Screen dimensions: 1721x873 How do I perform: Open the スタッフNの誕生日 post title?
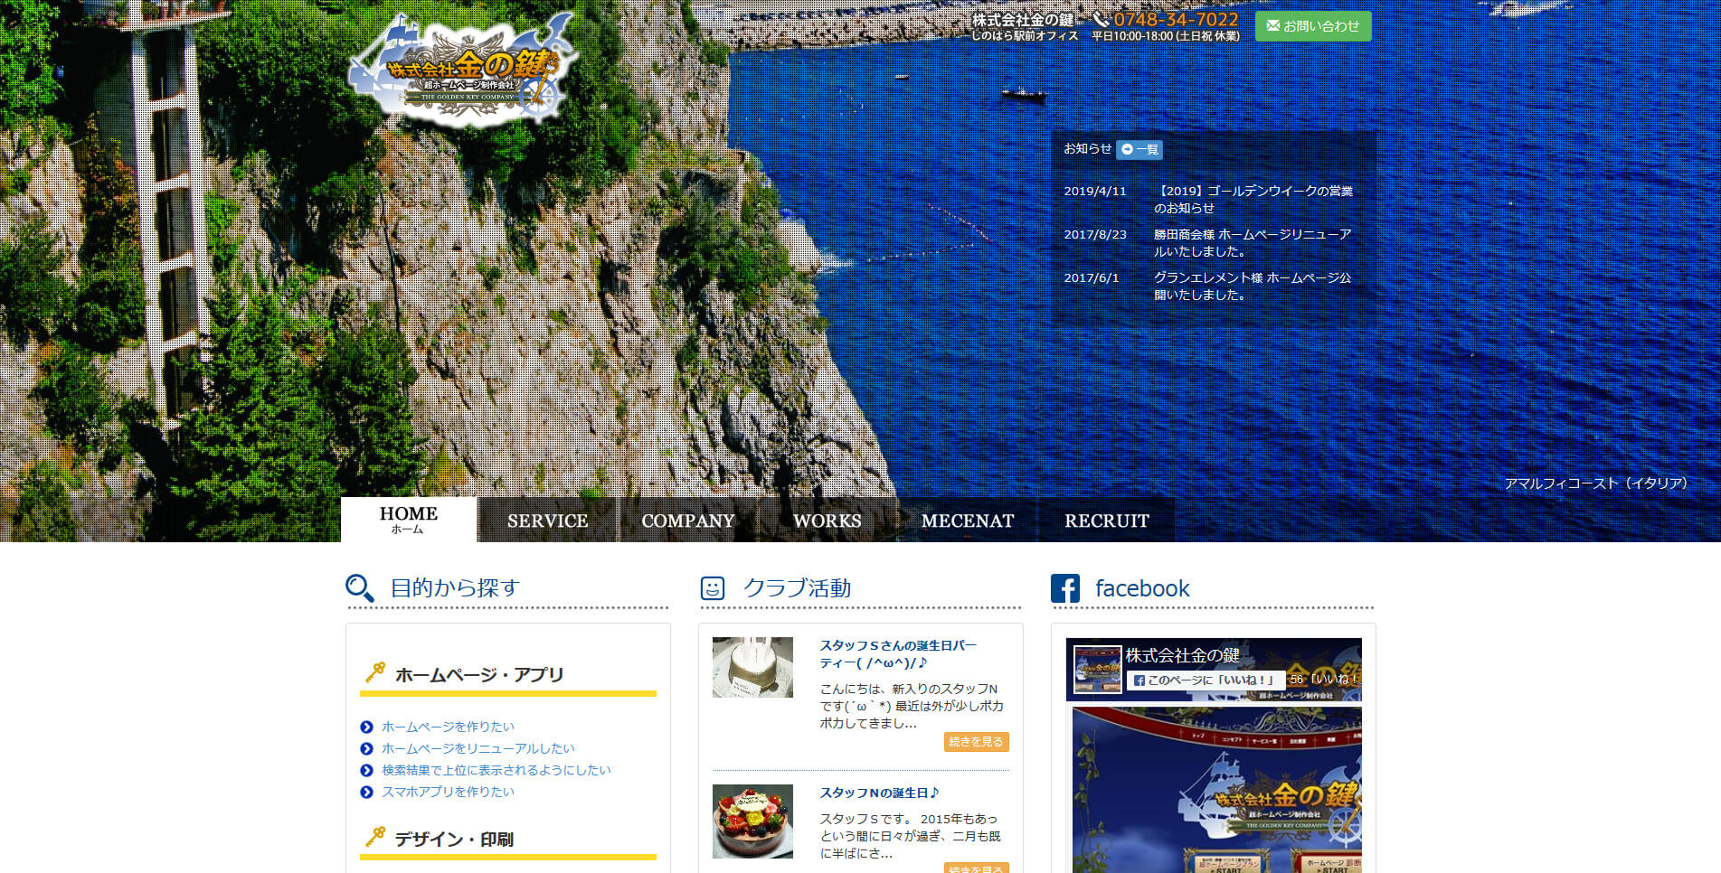(x=879, y=793)
